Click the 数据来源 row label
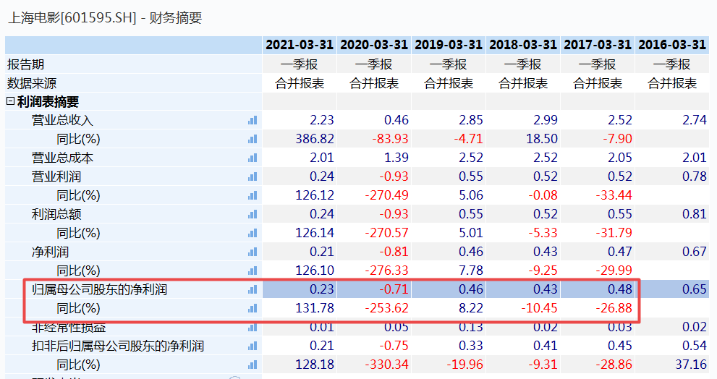This screenshot has height=379, width=717. [x=32, y=83]
